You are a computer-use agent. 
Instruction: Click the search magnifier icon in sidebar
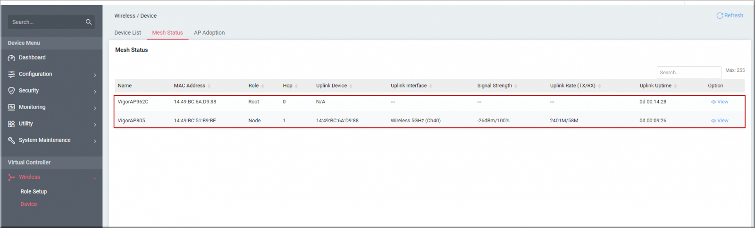point(88,22)
